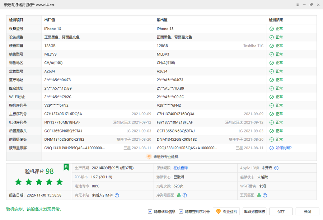Click the 销售地区 row label
323x220 pixels.
(16, 63)
